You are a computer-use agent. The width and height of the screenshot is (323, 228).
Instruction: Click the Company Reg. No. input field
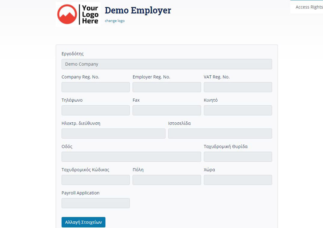click(96, 87)
